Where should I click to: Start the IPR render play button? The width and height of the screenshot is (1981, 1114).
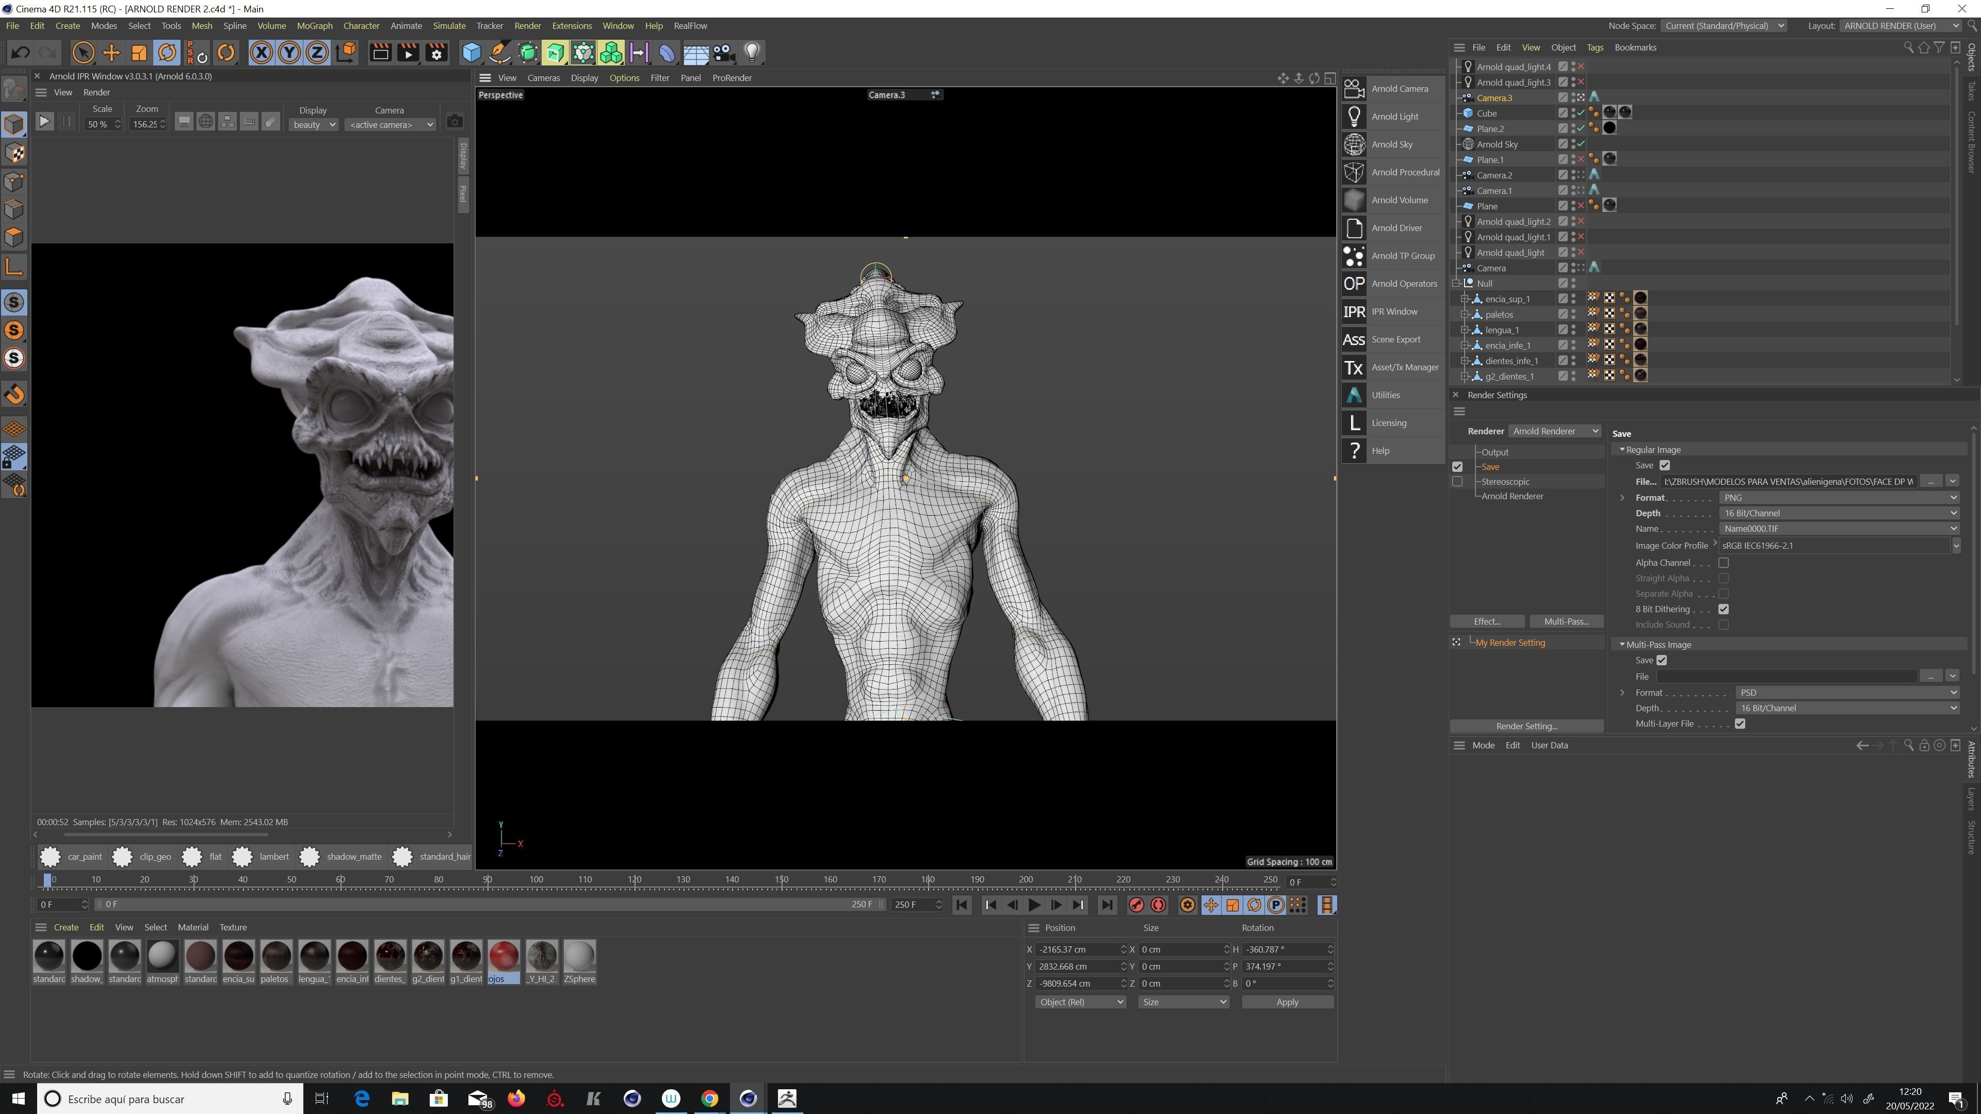[44, 122]
